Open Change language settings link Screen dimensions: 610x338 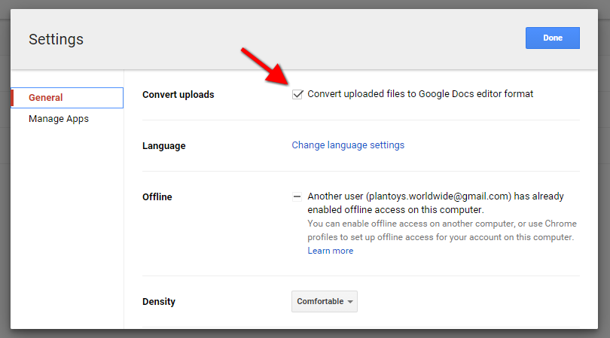348,145
